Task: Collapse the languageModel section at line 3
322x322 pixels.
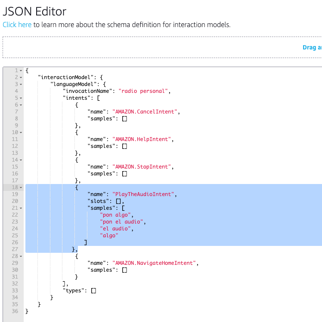Action: click(x=21, y=84)
